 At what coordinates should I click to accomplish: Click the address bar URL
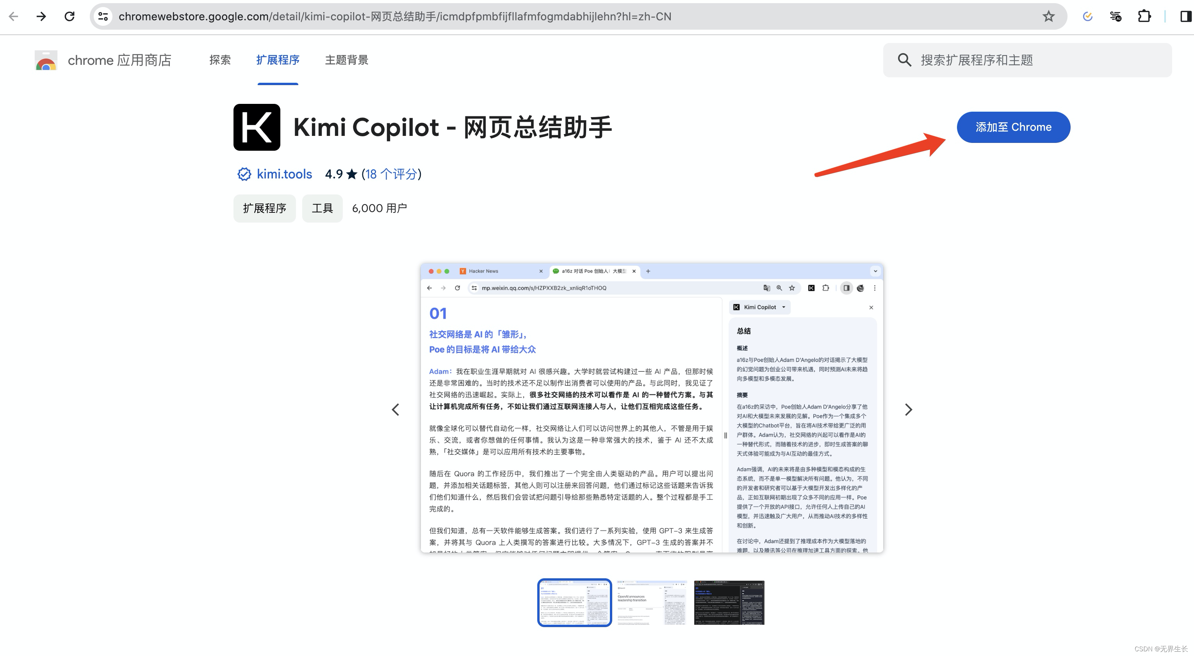(x=394, y=17)
